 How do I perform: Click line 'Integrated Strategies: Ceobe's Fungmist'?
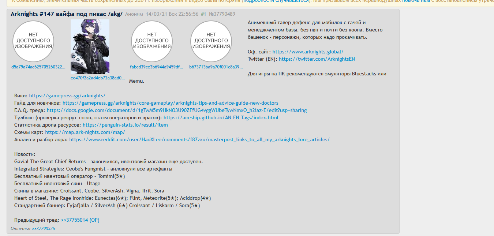[93, 169]
